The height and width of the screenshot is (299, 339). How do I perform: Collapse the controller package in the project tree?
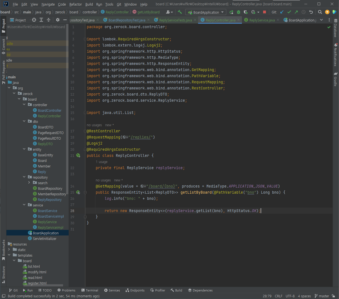pyautogui.click(x=24, y=105)
